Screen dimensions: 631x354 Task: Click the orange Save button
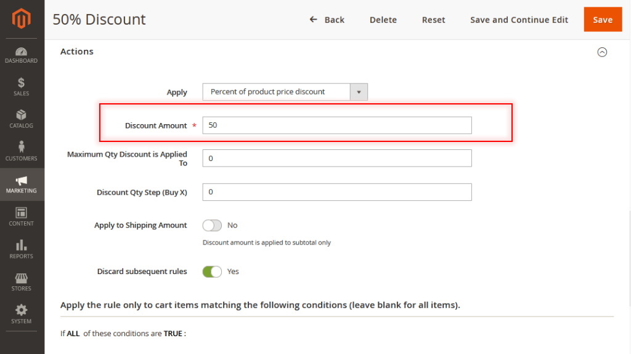tap(603, 19)
